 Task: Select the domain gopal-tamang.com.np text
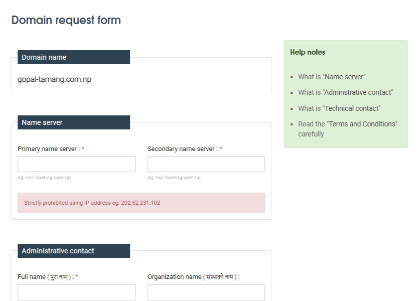55,79
